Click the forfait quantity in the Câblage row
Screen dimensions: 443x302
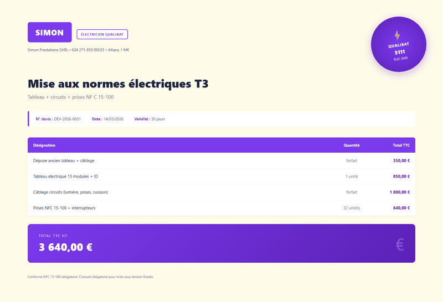[x=352, y=192]
